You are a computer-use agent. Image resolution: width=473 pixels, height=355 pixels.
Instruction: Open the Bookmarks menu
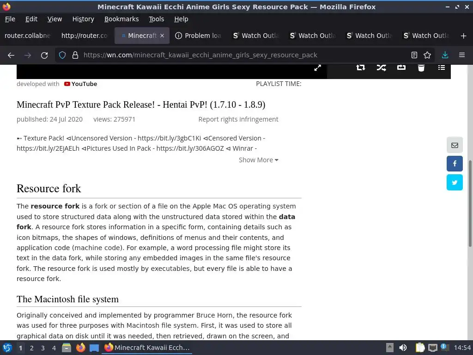pyautogui.click(x=121, y=19)
